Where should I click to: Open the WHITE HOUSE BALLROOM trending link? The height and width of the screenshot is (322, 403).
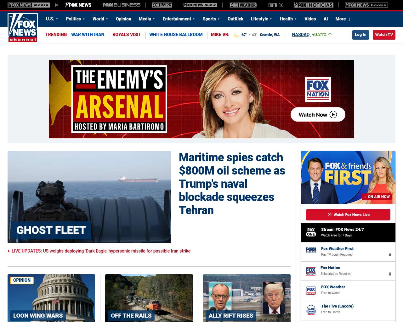pyautogui.click(x=176, y=35)
